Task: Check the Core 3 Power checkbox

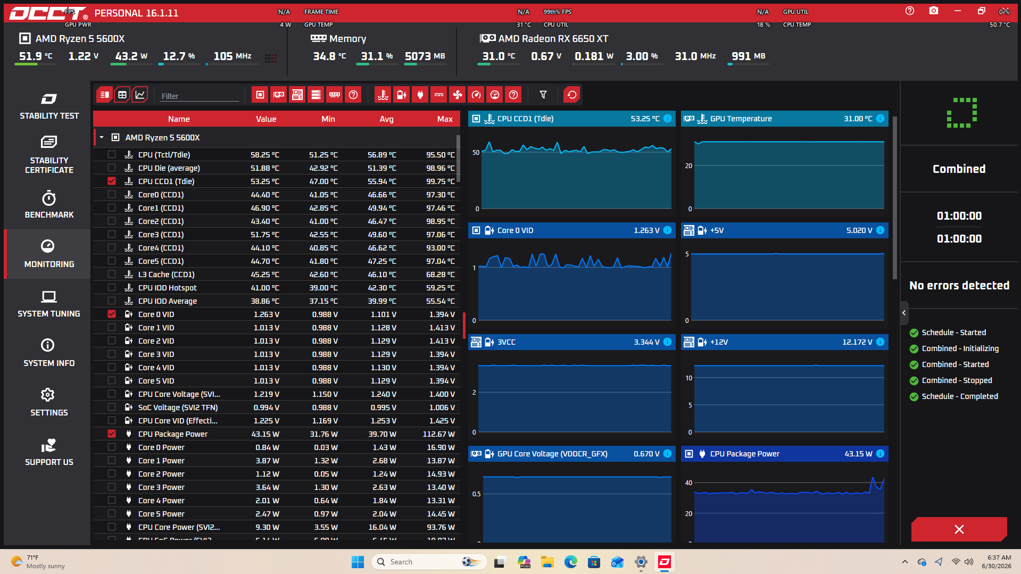Action: [x=112, y=487]
